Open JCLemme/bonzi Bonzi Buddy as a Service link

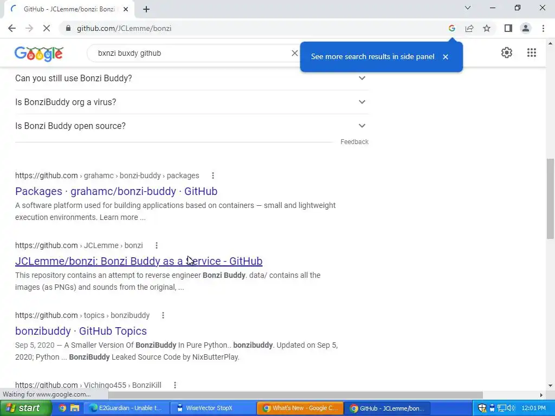pos(139,261)
